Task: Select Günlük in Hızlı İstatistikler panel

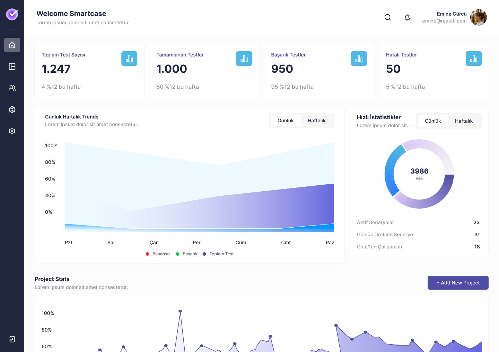Action: [x=433, y=121]
